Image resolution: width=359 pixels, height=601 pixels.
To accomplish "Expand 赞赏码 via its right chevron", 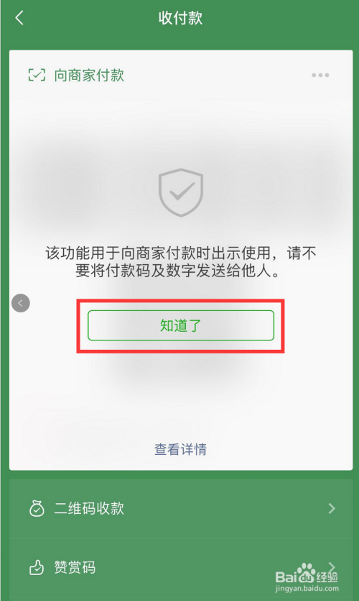I will pos(332,567).
